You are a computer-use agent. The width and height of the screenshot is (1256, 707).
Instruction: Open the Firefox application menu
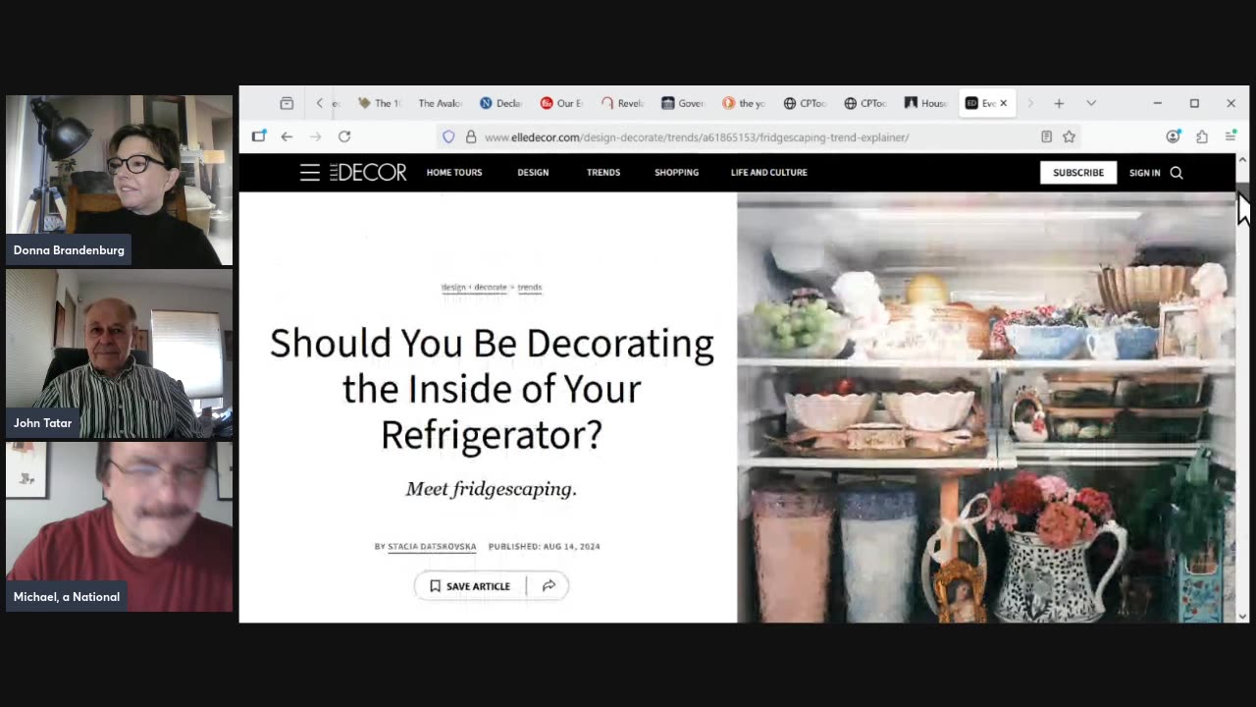tap(1230, 136)
